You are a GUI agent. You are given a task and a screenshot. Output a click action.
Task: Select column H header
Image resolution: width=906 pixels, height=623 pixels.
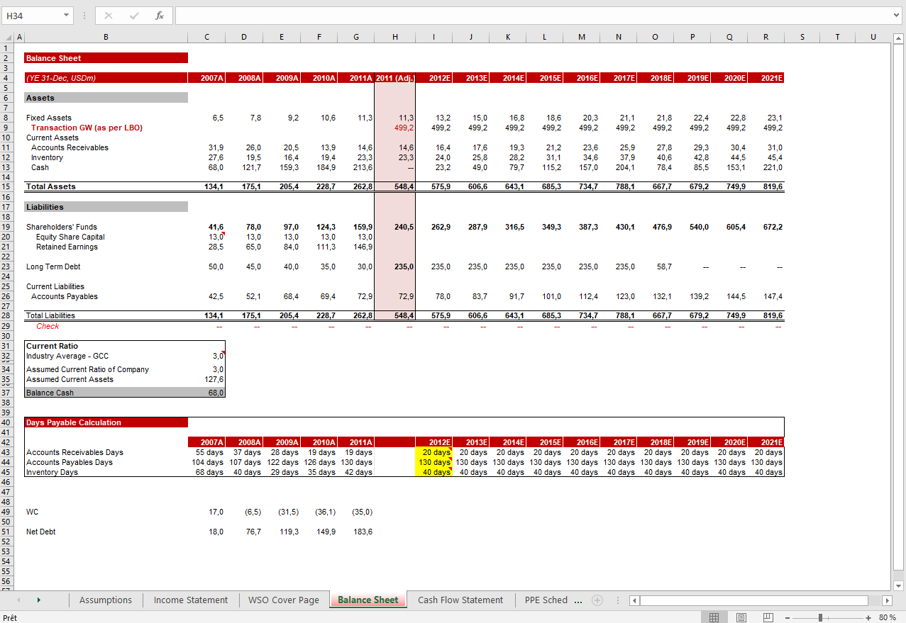point(395,37)
